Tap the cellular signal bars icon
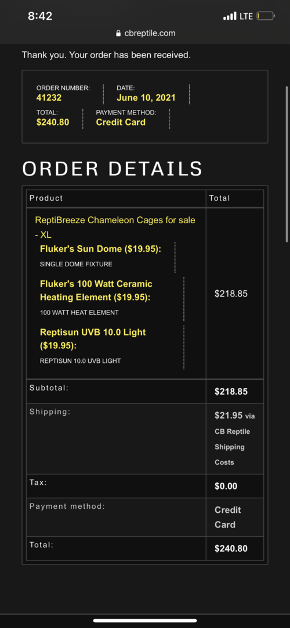 click(230, 16)
